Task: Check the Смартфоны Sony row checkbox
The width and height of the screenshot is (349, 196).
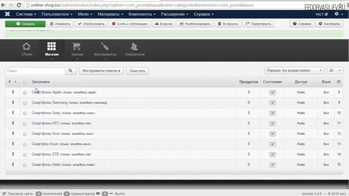Action: [x=25, y=114]
